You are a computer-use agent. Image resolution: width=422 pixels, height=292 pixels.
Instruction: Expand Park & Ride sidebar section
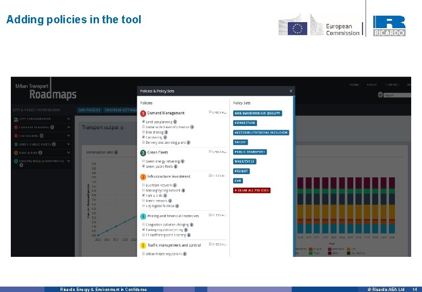69,152
